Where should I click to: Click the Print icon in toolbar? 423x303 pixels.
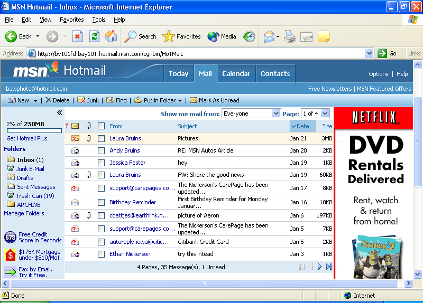coord(289,36)
